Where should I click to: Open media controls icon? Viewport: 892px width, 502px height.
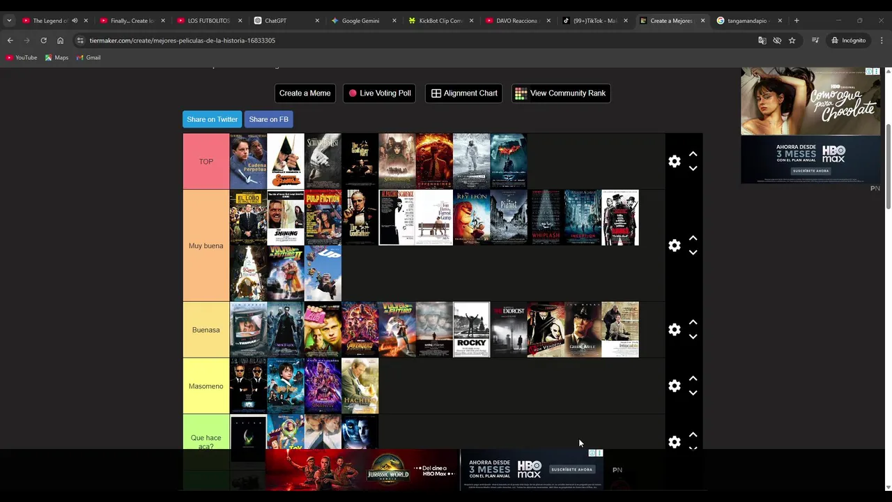tap(815, 40)
